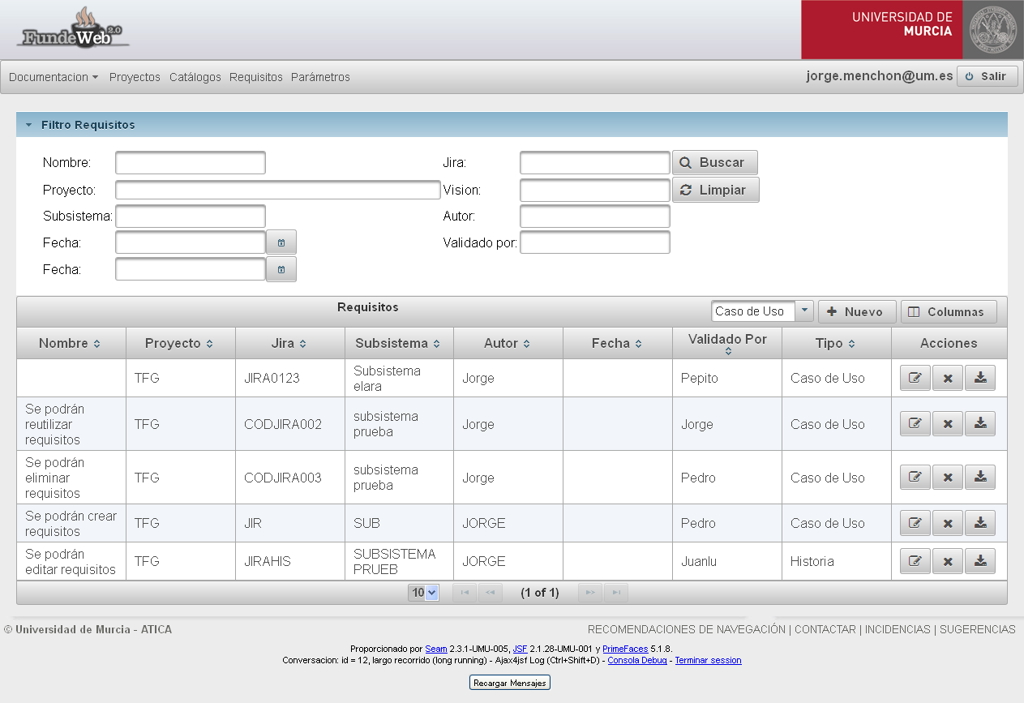Open the INCIDENCIAS footer link
This screenshot has width=1024, height=703.
(898, 629)
